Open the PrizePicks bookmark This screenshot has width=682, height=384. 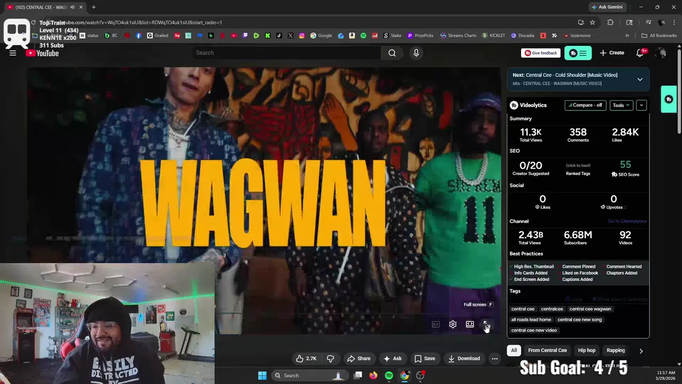tap(420, 36)
